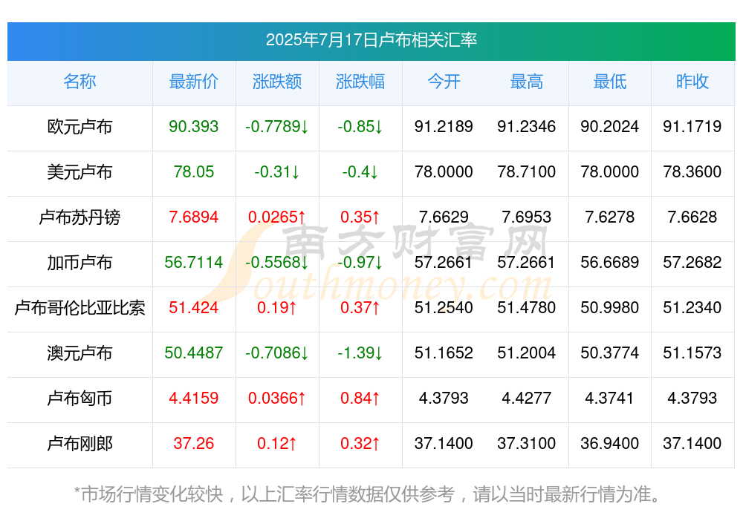Click change amount 0.19↑
Viewport: 743px width, 518px height.
pyautogui.click(x=277, y=307)
